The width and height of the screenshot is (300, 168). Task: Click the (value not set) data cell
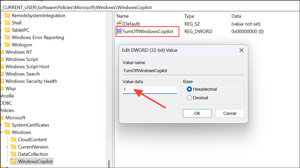246,24
